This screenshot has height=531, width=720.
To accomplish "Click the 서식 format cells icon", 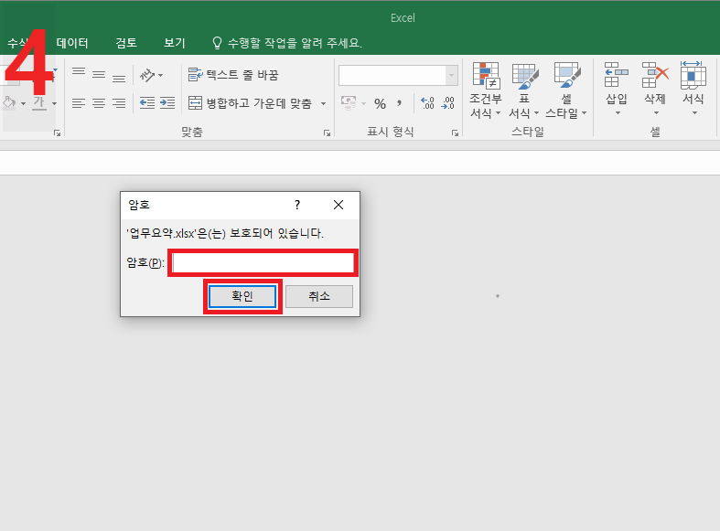I will (x=693, y=75).
